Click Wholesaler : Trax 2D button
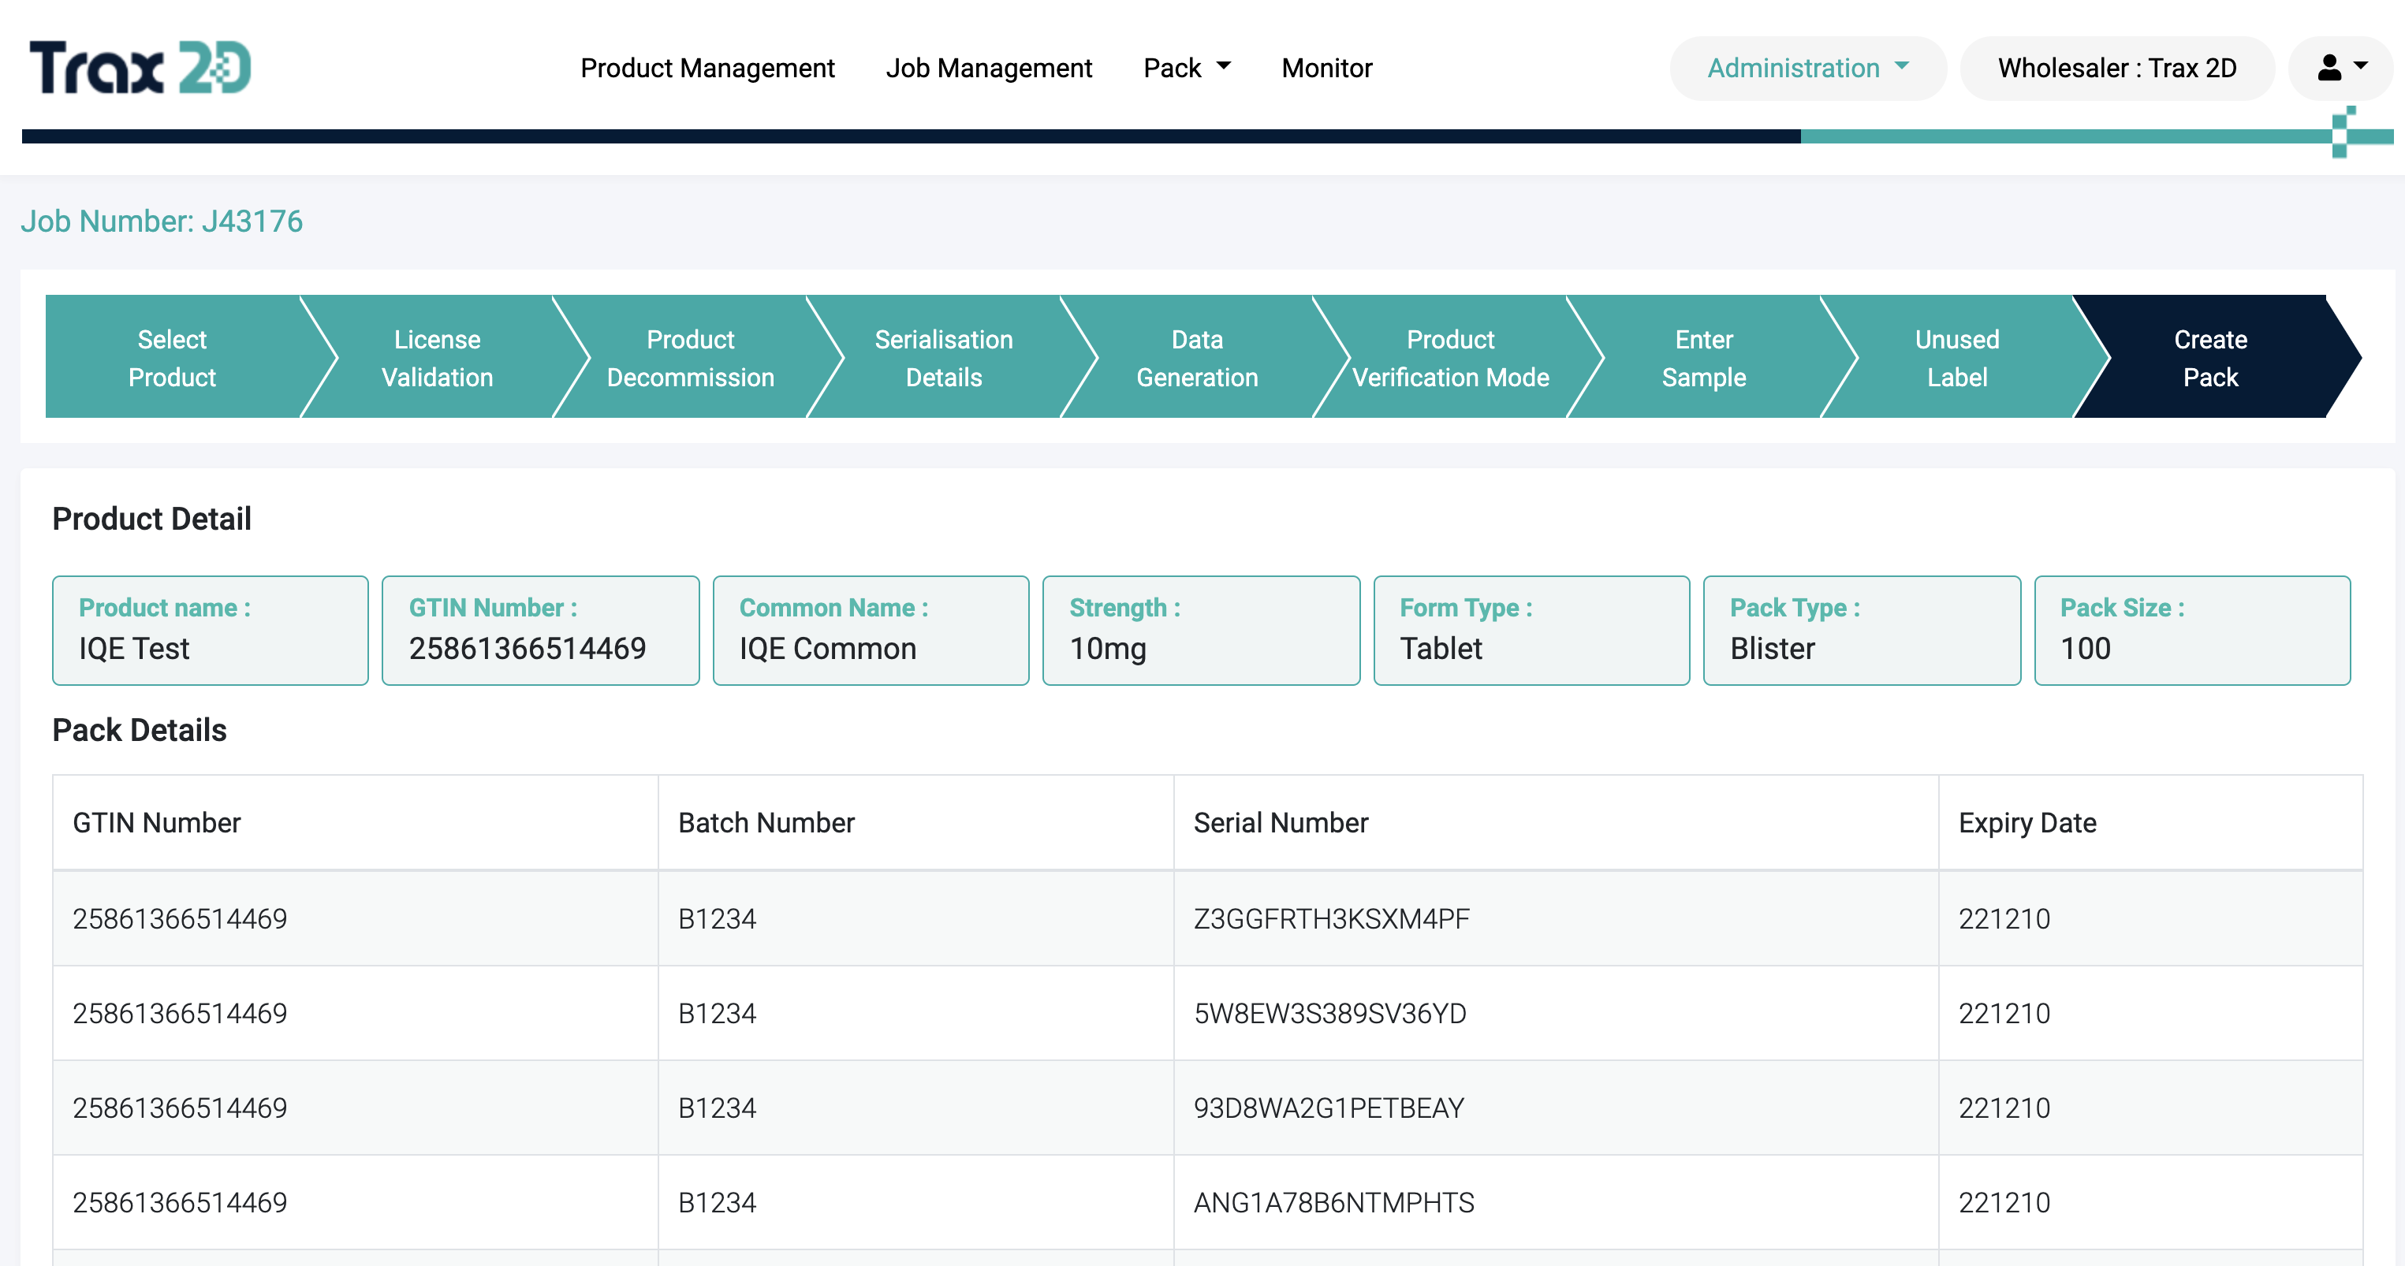This screenshot has height=1266, width=2405. 2117,68
